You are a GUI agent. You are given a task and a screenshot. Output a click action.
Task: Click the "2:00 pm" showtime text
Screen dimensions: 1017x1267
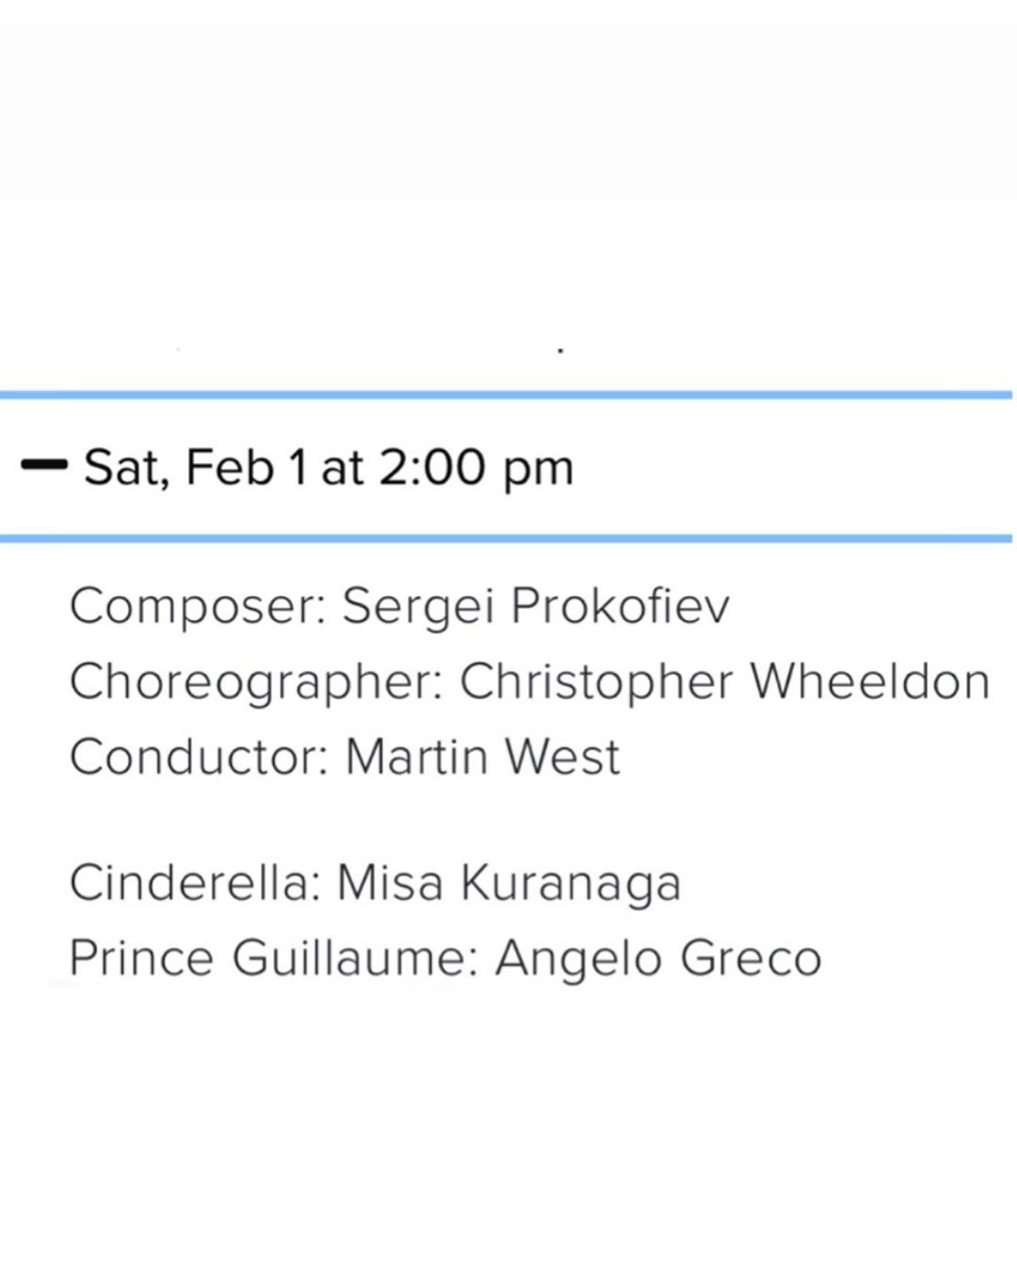click(476, 468)
